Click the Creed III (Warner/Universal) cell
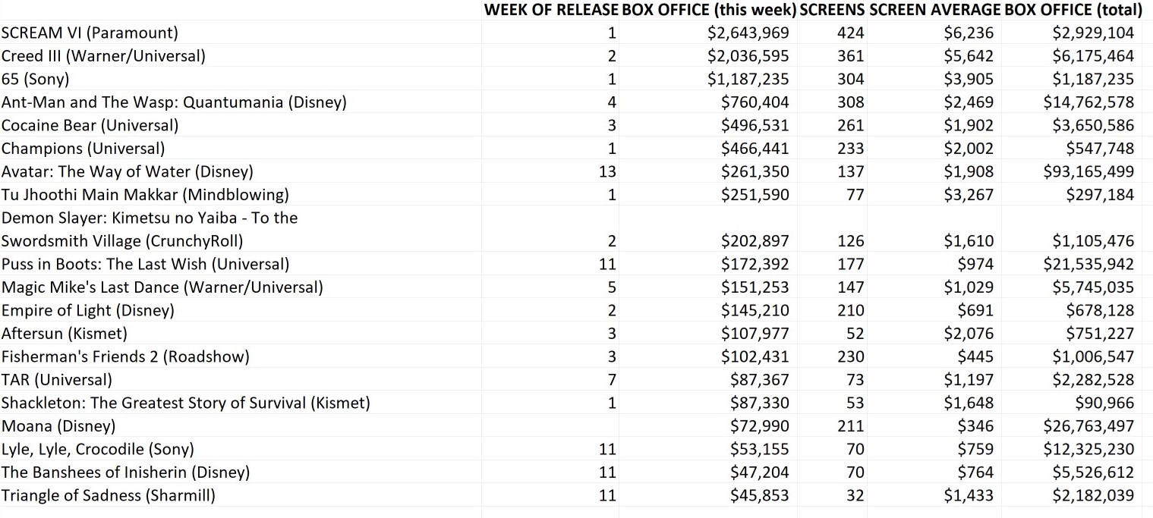The image size is (1153, 518). pyautogui.click(x=103, y=56)
